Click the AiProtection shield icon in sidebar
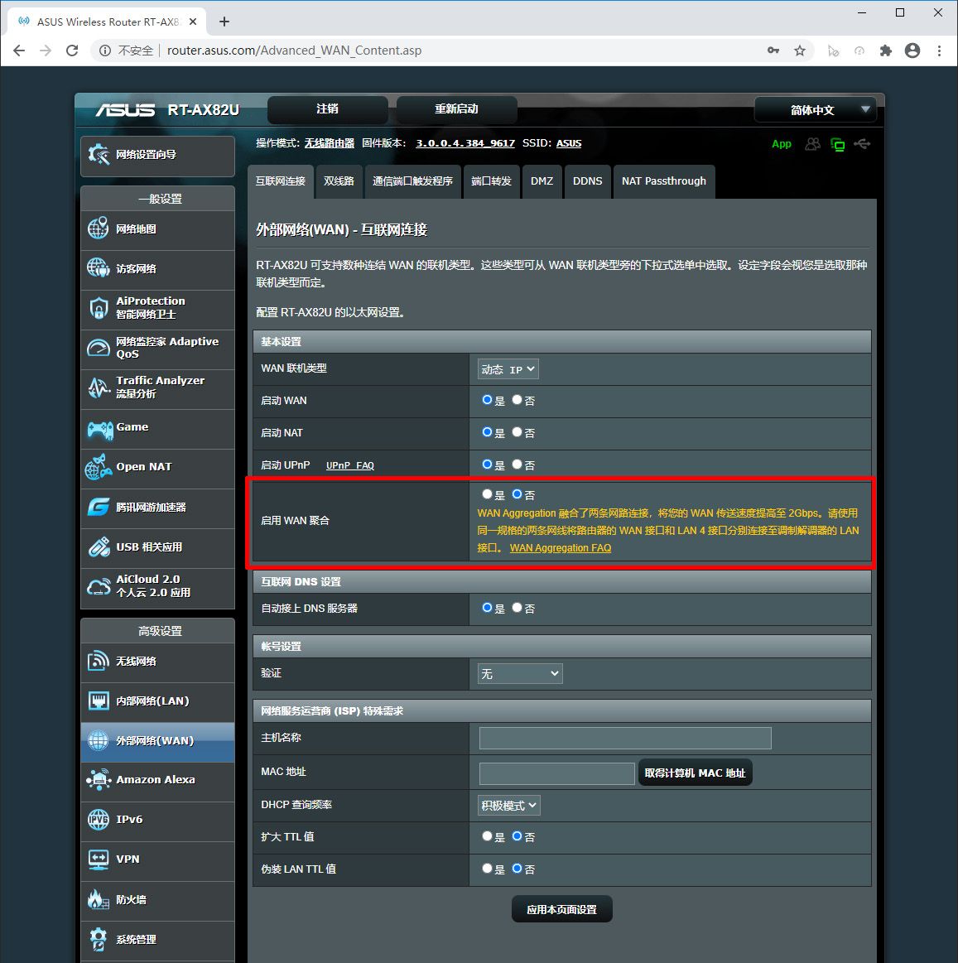The height and width of the screenshot is (963, 958). [x=99, y=308]
